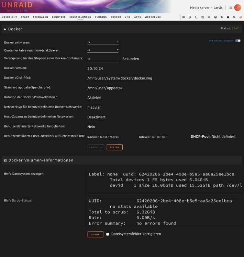The height and width of the screenshot is (257, 244).
Task: Click the Scrub button
Action: tap(95, 234)
